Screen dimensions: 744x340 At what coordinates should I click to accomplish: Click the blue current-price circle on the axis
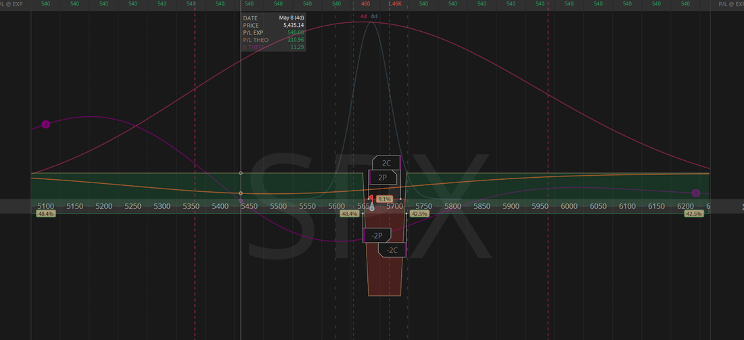pyautogui.click(x=372, y=208)
